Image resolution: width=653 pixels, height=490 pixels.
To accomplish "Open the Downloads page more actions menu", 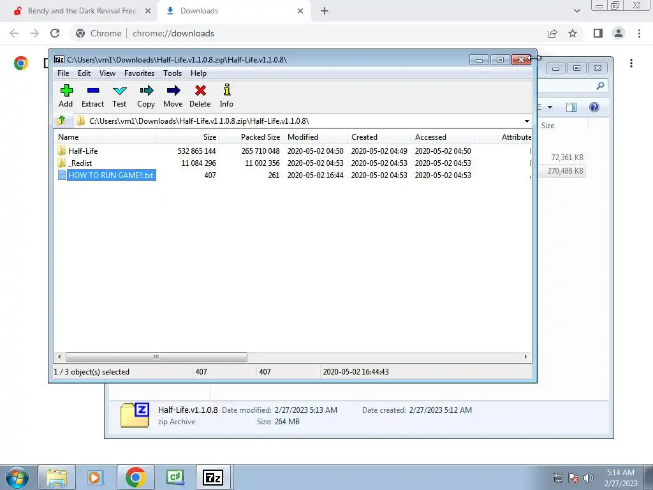I will (x=631, y=63).
